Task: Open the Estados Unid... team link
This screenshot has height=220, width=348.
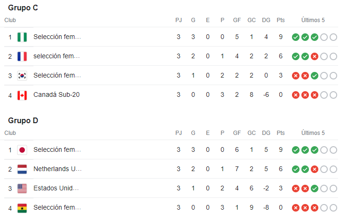Action: click(x=56, y=188)
